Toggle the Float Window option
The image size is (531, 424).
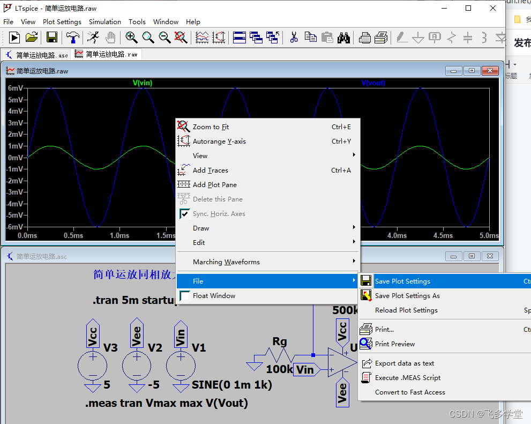[x=214, y=295]
